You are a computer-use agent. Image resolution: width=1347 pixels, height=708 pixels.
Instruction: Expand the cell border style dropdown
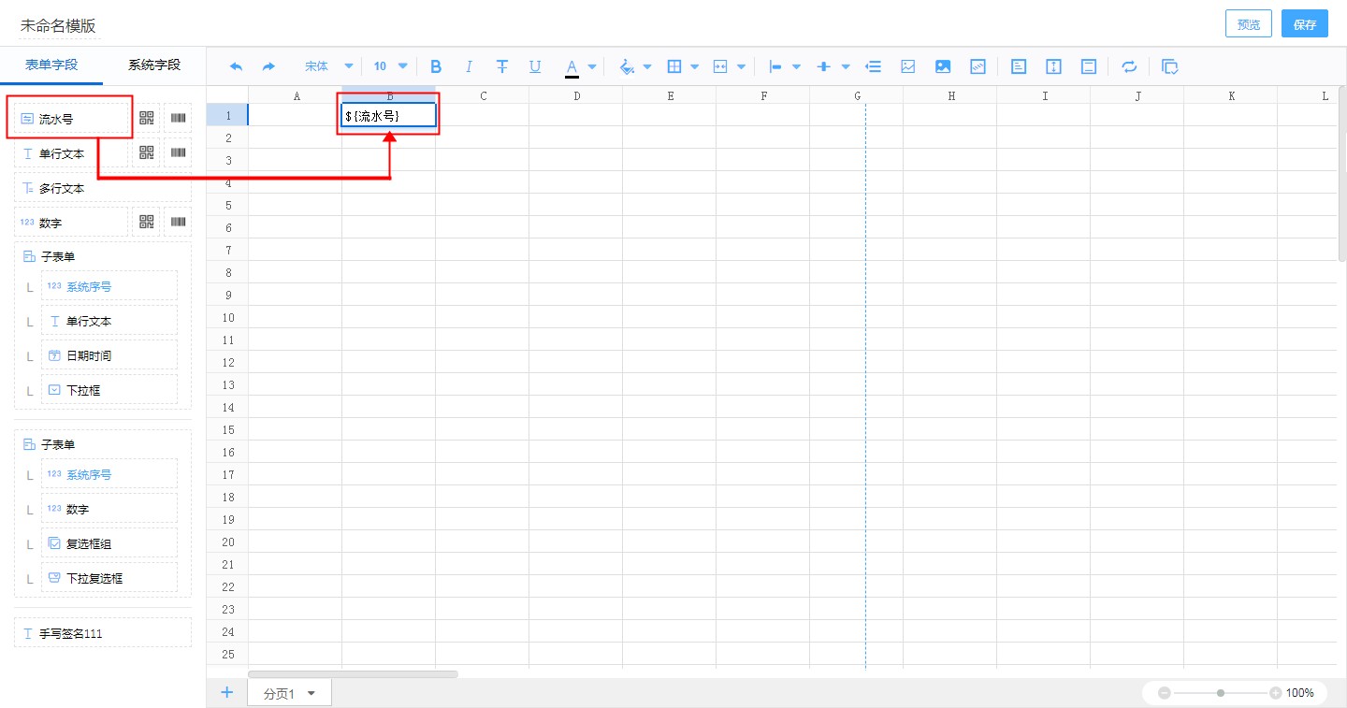(695, 66)
